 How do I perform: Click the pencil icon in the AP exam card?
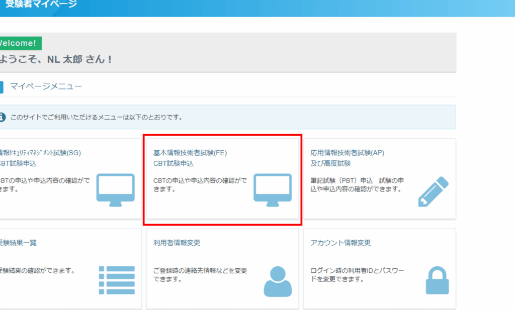point(433,191)
